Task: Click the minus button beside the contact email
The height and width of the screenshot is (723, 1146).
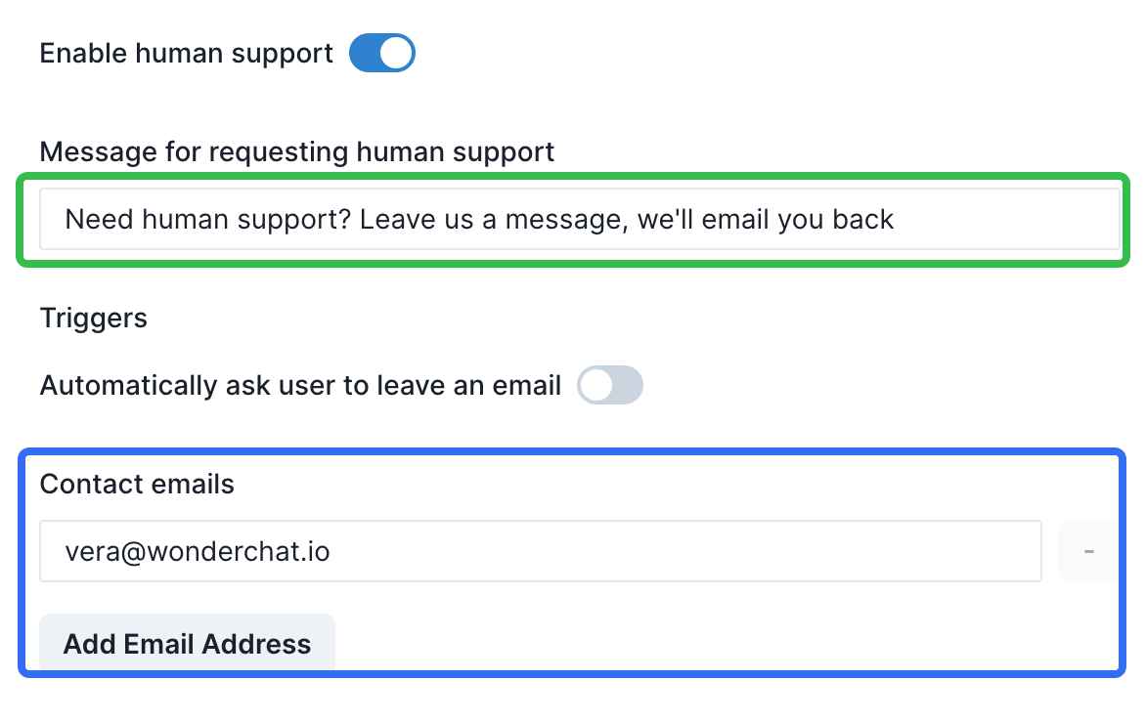Action: pos(1087,552)
